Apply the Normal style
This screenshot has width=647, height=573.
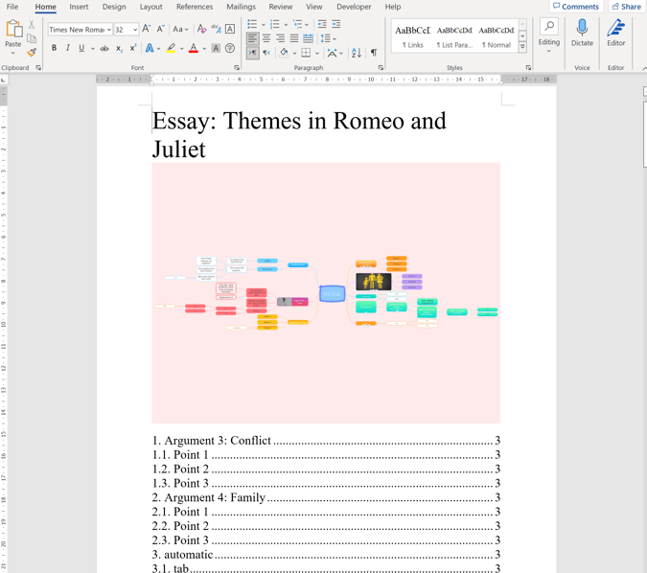pyautogui.click(x=497, y=36)
